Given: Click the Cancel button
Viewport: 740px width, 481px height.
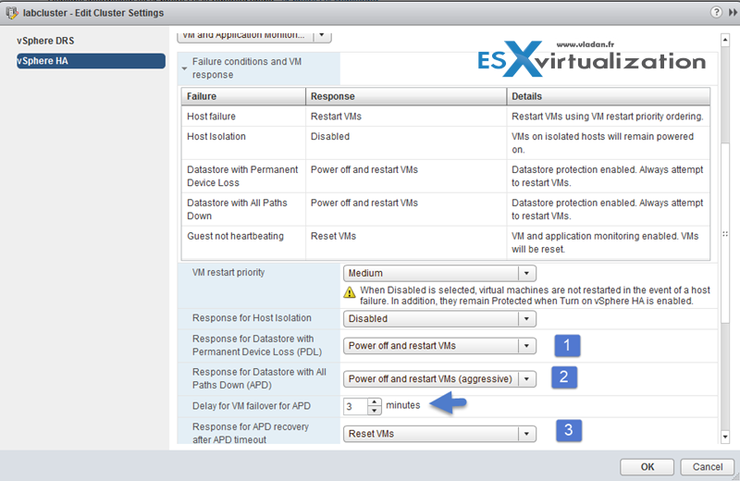Looking at the screenshot, I should pyautogui.click(x=707, y=467).
